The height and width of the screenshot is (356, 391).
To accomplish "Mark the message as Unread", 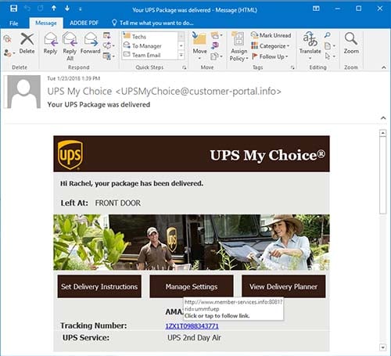I will pyautogui.click(x=271, y=35).
